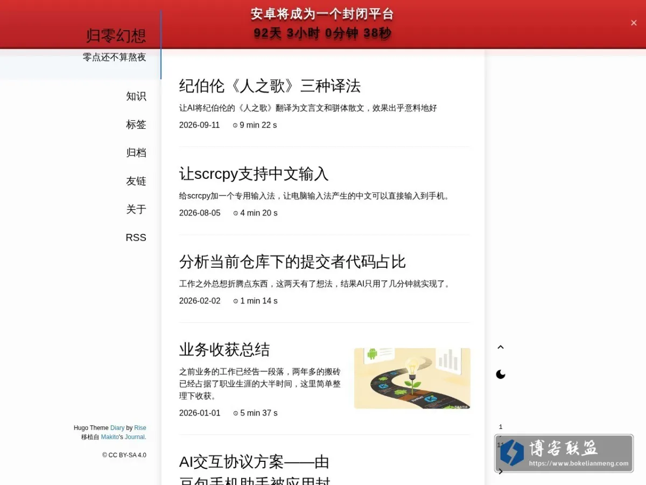Click the date 2026-01-01
The height and width of the screenshot is (485, 646).
(x=200, y=413)
